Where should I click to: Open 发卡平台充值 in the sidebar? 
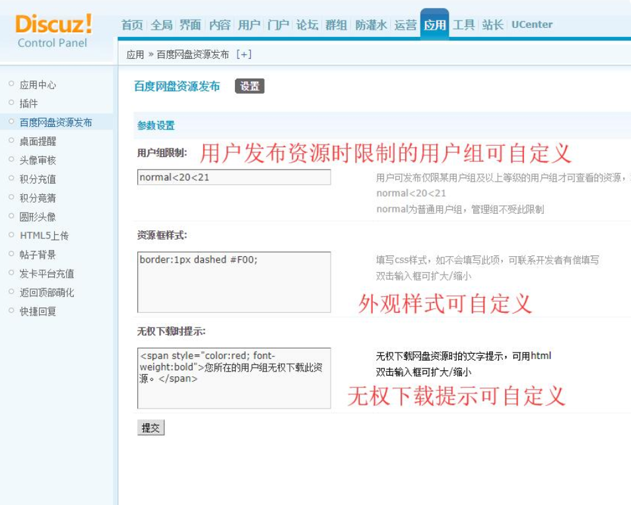(x=47, y=274)
